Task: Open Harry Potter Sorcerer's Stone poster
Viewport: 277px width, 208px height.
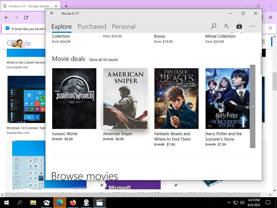Action: [227, 99]
